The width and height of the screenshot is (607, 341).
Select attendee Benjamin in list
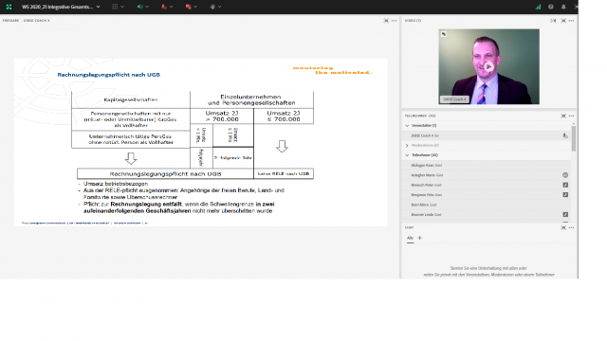point(487,195)
